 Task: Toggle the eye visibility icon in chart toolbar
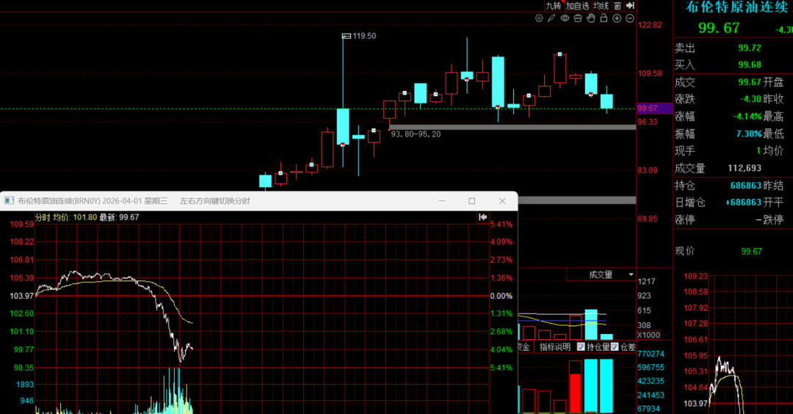click(x=565, y=18)
